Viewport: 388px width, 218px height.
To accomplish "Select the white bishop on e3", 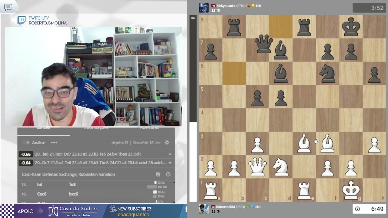I will pyautogui.click(x=304, y=143).
